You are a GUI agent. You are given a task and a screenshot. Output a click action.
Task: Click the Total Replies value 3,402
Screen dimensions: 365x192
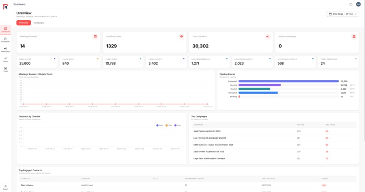click(153, 63)
